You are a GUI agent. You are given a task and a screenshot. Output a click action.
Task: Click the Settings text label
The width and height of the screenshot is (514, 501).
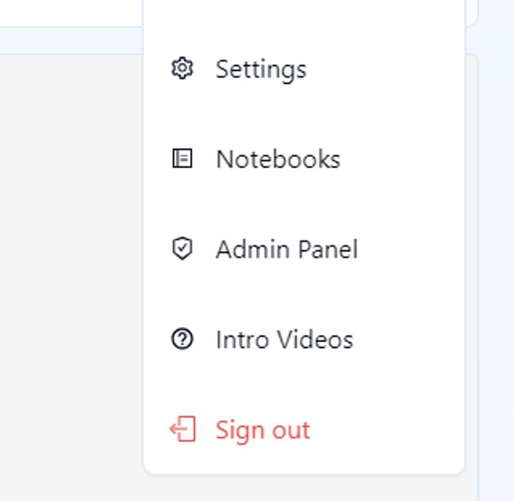tap(261, 69)
